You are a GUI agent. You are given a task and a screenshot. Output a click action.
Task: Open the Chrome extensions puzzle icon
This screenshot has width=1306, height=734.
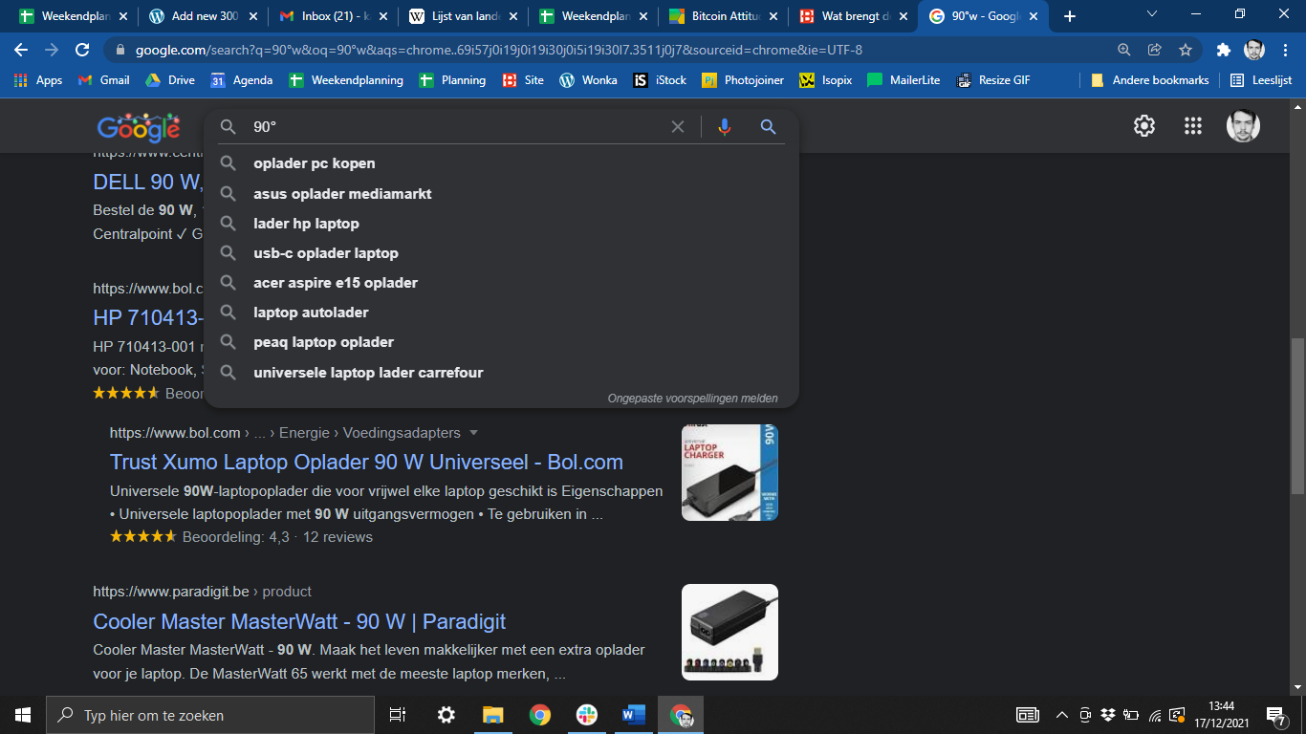coord(1223,50)
